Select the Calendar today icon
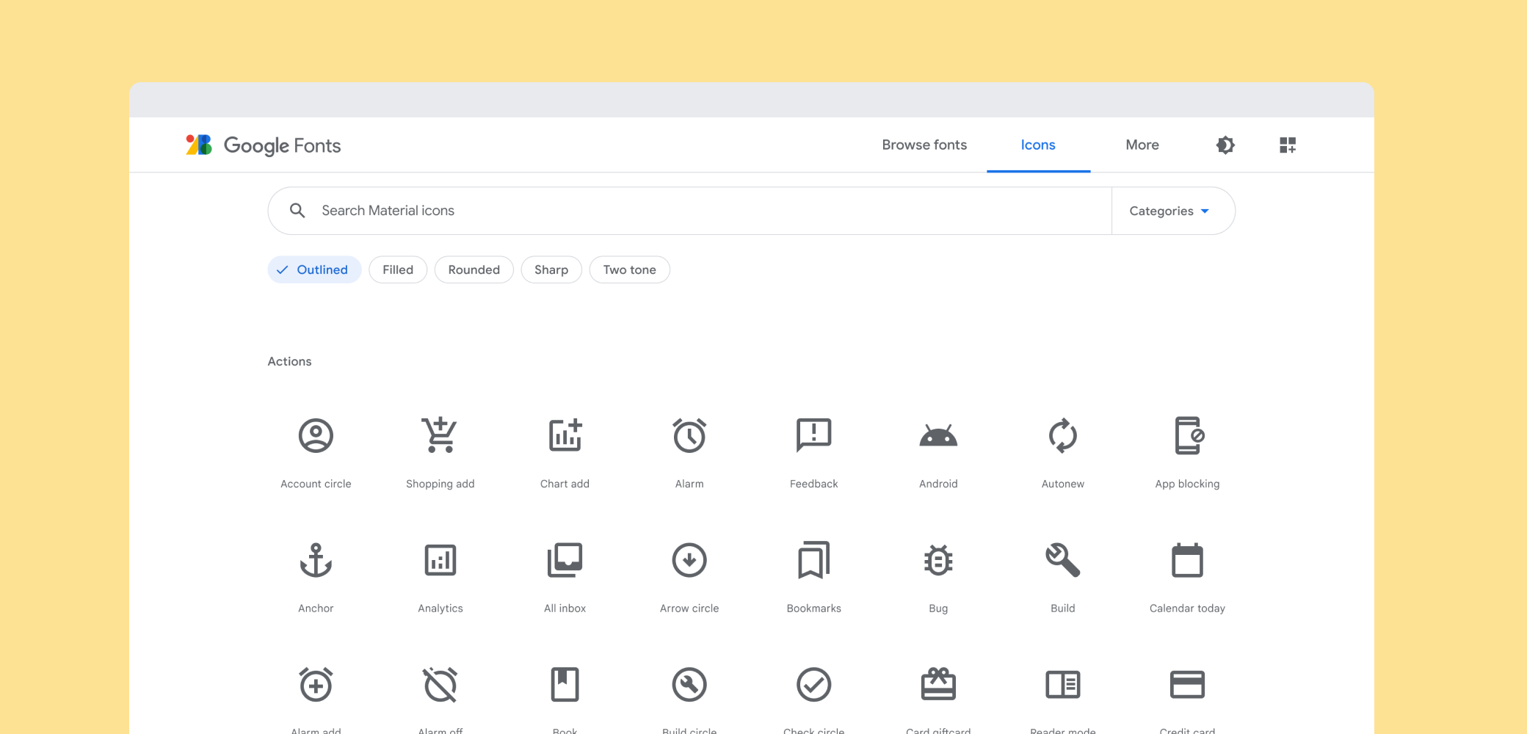The width and height of the screenshot is (1527, 734). [x=1187, y=560]
